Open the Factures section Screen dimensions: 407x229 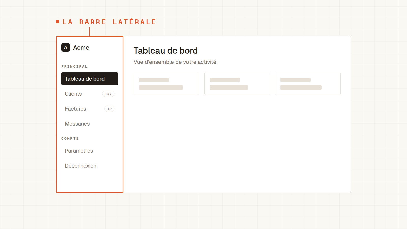pos(90,109)
